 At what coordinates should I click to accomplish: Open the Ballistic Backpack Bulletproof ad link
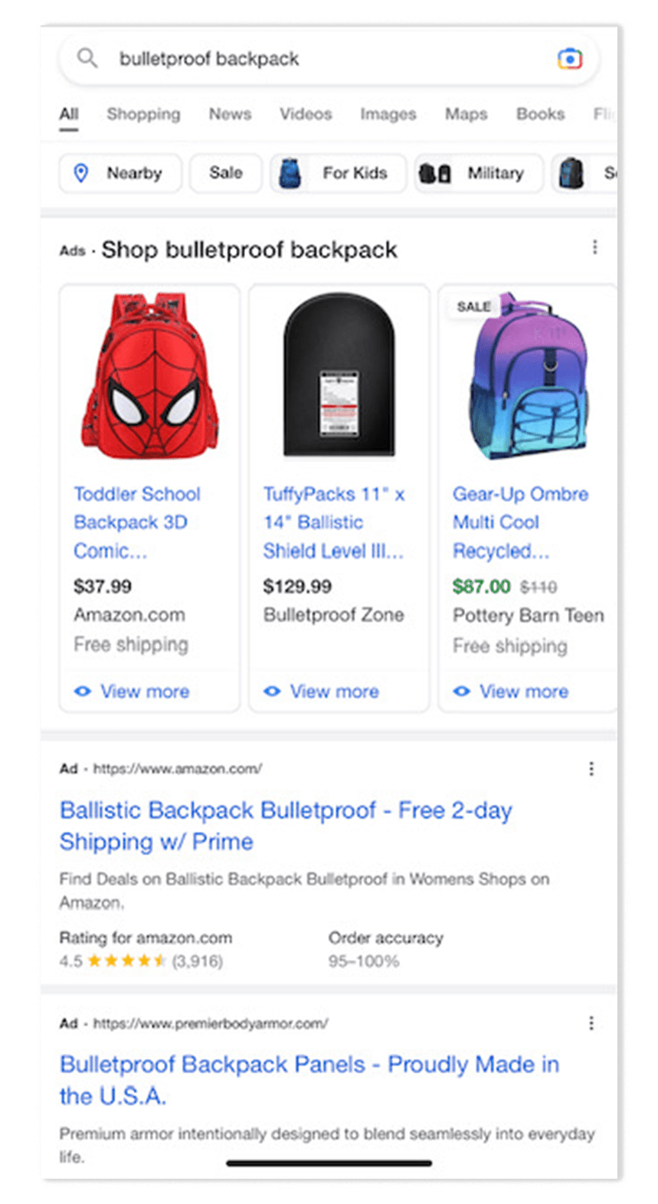[x=286, y=826]
